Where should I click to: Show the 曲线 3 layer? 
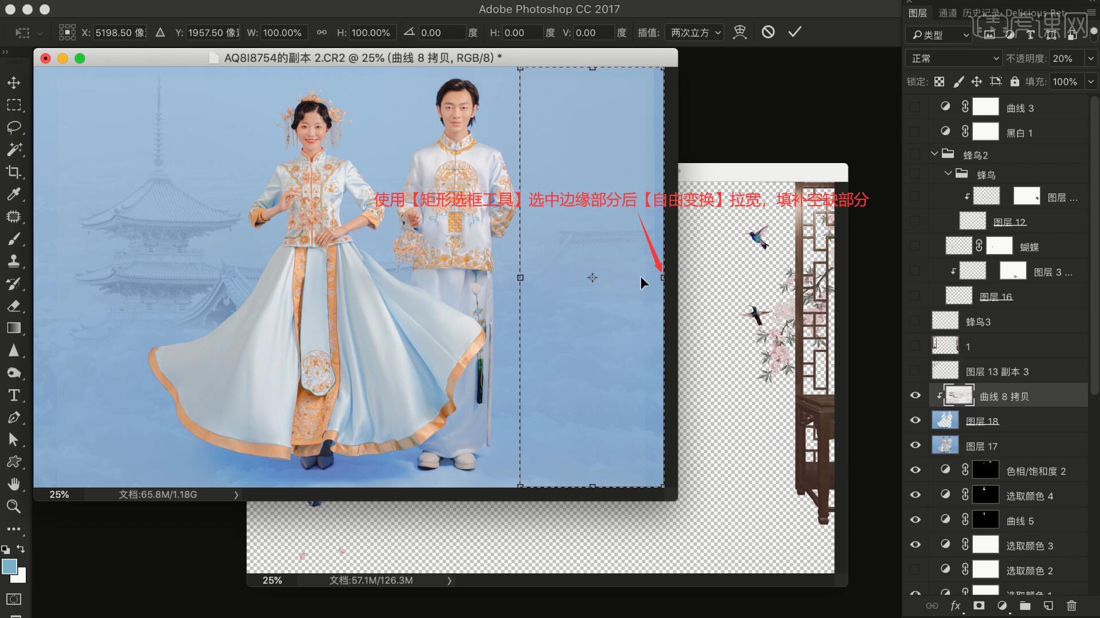pyautogui.click(x=915, y=108)
